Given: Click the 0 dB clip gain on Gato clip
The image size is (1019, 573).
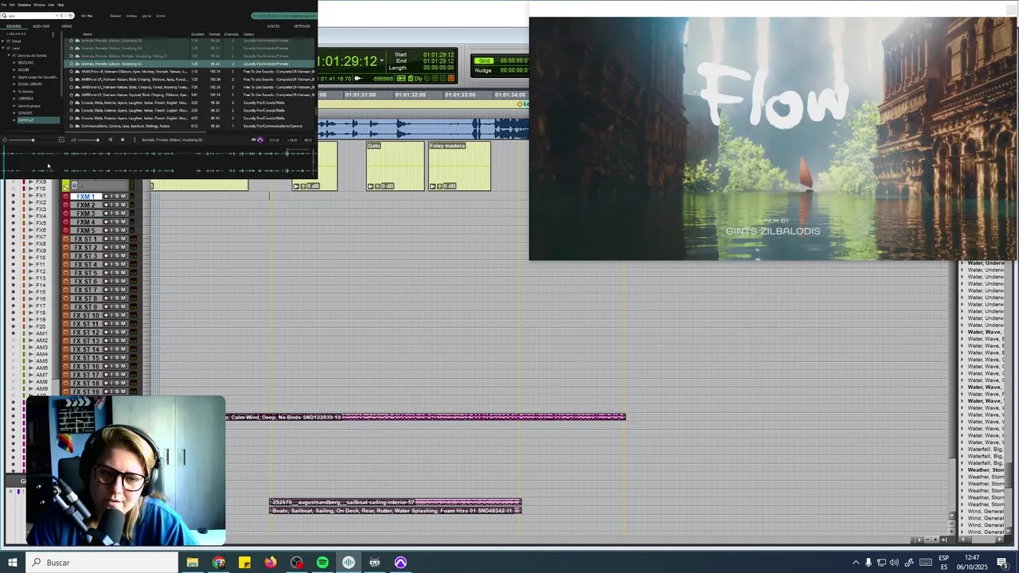Looking at the screenshot, I should (386, 186).
